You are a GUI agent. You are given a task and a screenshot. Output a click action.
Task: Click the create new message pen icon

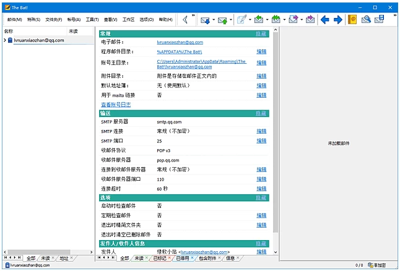[240, 20]
